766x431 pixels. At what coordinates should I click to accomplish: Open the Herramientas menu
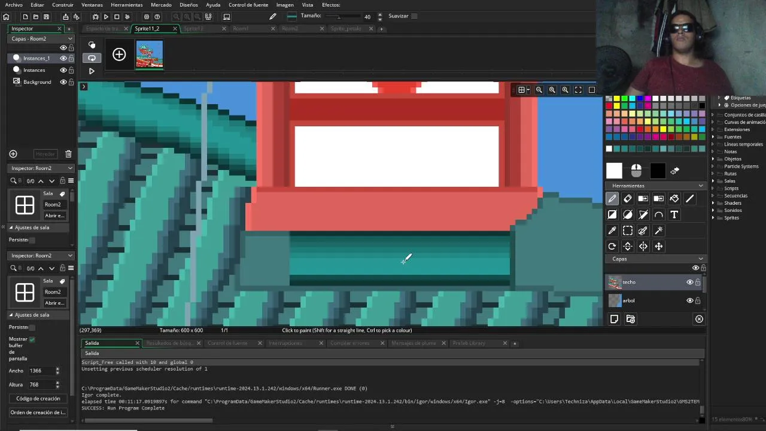click(x=126, y=5)
